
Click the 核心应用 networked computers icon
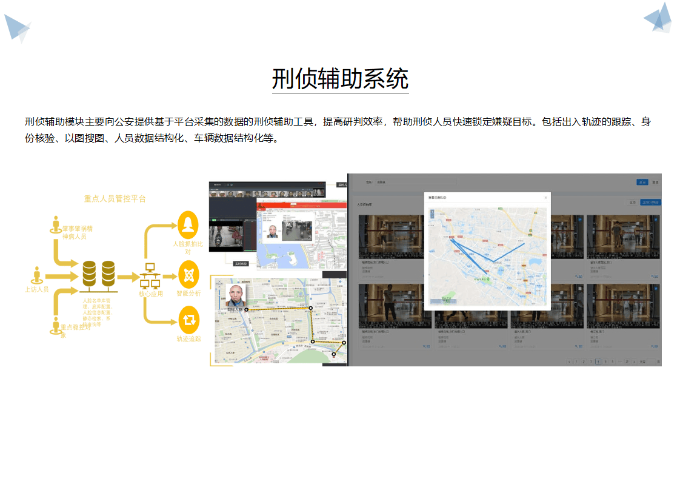pyautogui.click(x=150, y=276)
